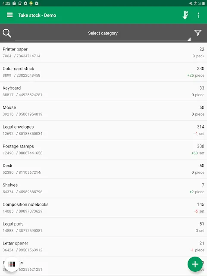The height and width of the screenshot is (276, 207).
Task: Tap the search magnifier icon
Action: 7,33
